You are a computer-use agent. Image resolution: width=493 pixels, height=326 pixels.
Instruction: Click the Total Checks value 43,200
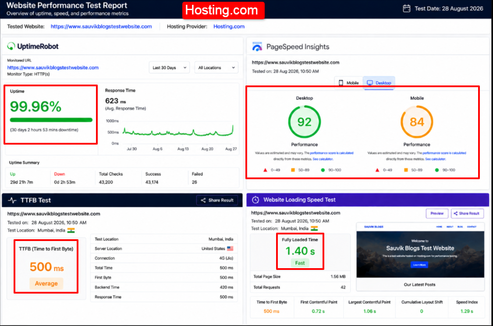pos(106,182)
